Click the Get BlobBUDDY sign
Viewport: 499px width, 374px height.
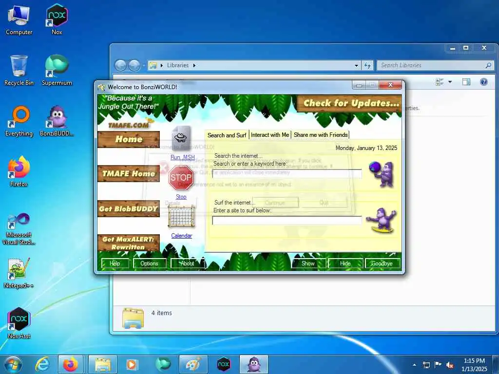(x=129, y=208)
